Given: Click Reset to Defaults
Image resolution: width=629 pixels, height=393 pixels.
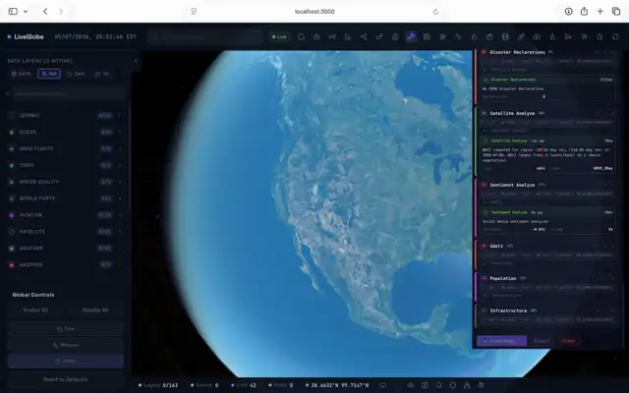Looking at the screenshot, I should [x=66, y=379].
